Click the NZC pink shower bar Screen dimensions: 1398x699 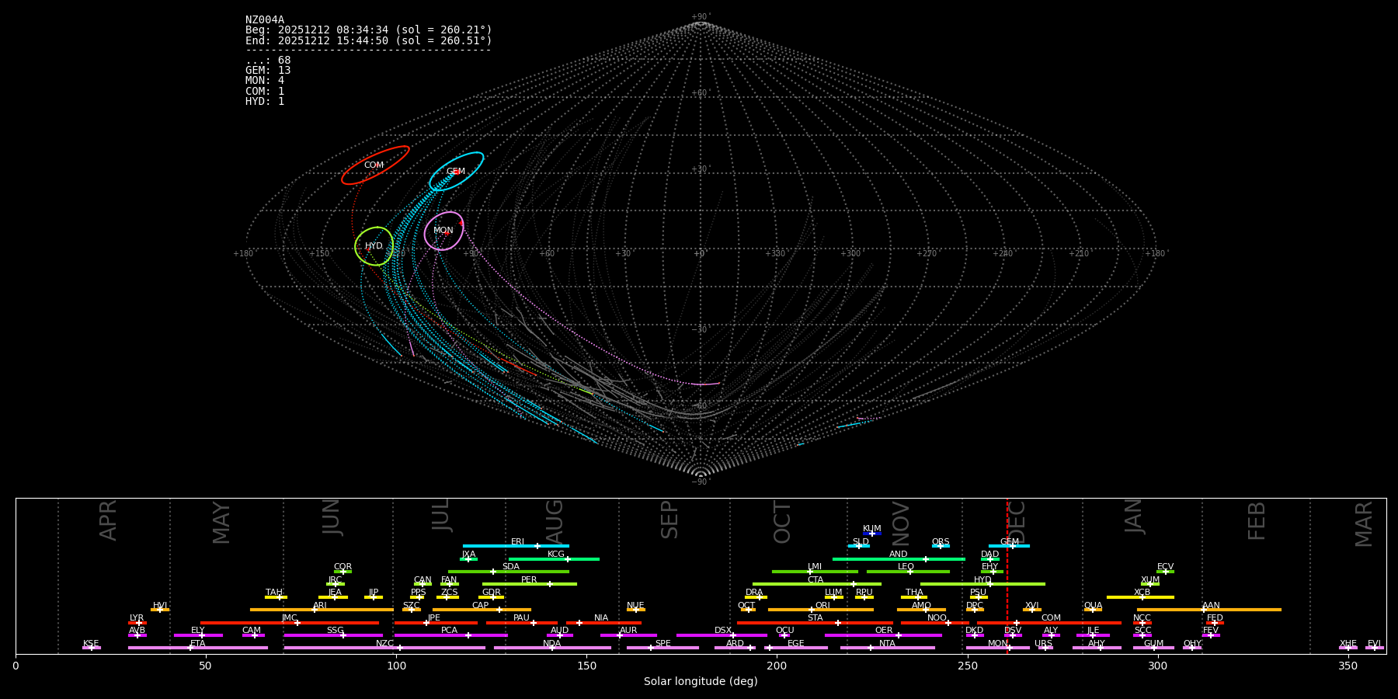384,648
